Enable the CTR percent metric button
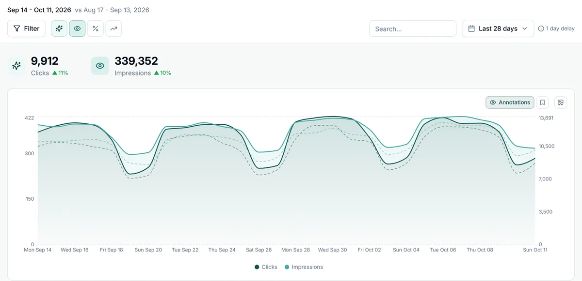This screenshot has width=582, height=281. coord(96,29)
